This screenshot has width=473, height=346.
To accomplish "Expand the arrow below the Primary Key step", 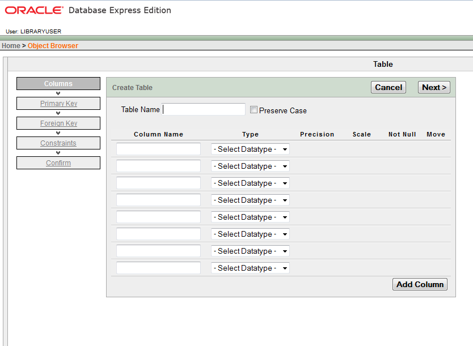I will click(x=58, y=112).
